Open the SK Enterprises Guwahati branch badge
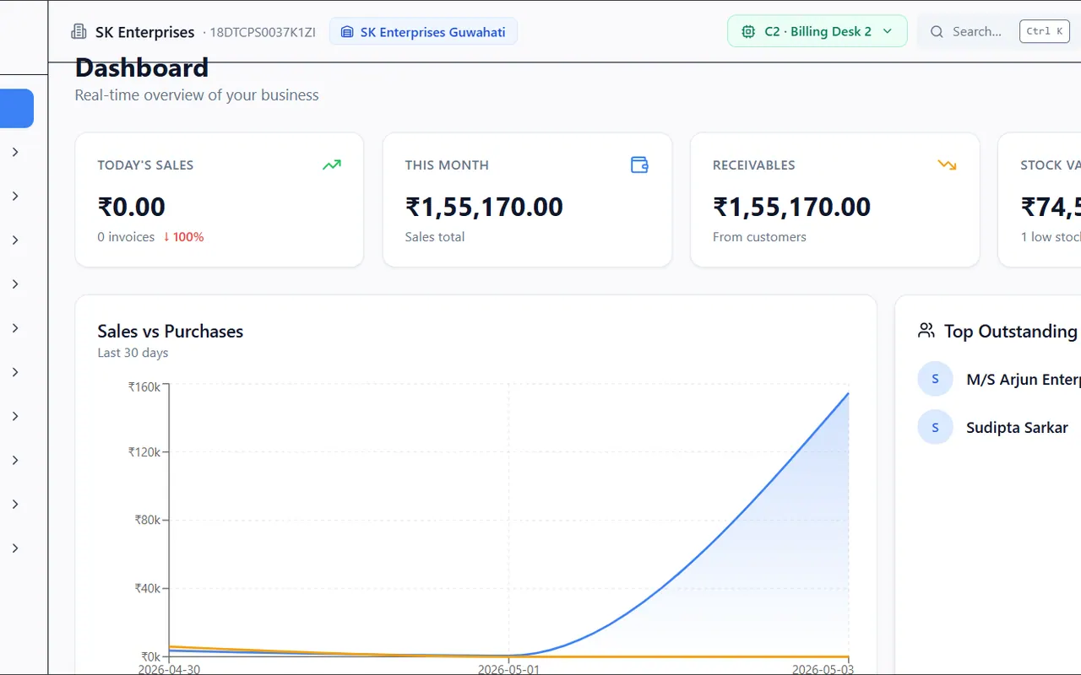This screenshot has width=1081, height=675. pos(423,32)
